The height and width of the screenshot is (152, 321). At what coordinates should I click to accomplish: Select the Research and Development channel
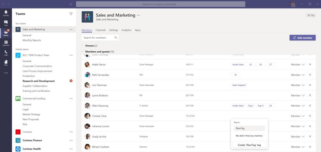tap(38, 81)
